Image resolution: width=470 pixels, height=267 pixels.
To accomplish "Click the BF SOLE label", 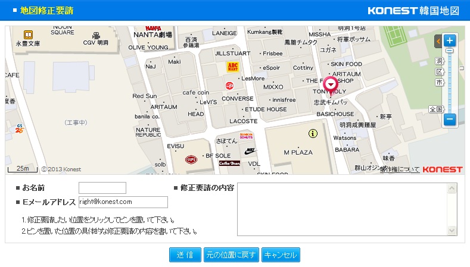I will tap(218, 156).
